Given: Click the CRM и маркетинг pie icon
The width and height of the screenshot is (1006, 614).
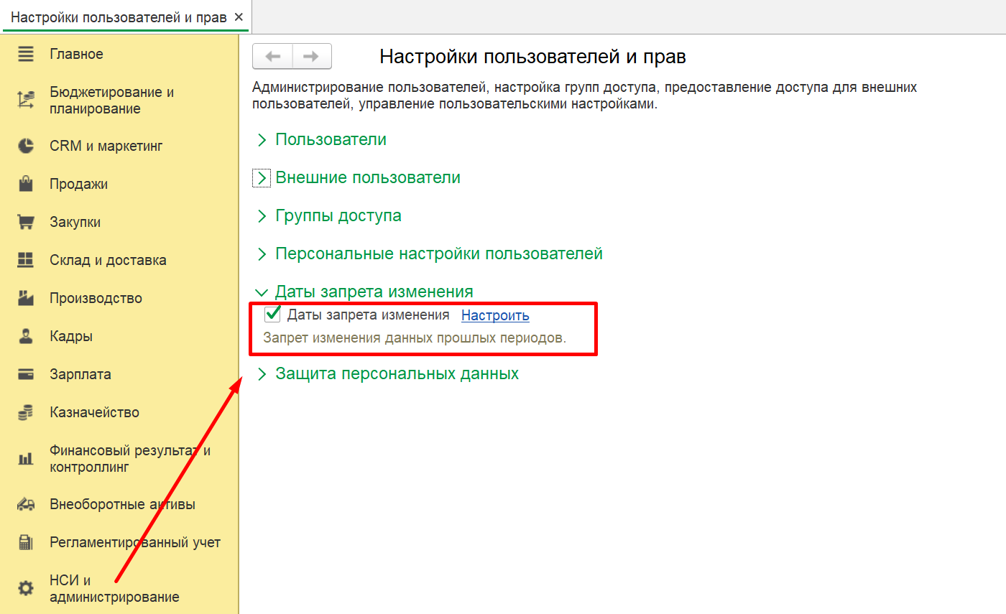Looking at the screenshot, I should [26, 146].
